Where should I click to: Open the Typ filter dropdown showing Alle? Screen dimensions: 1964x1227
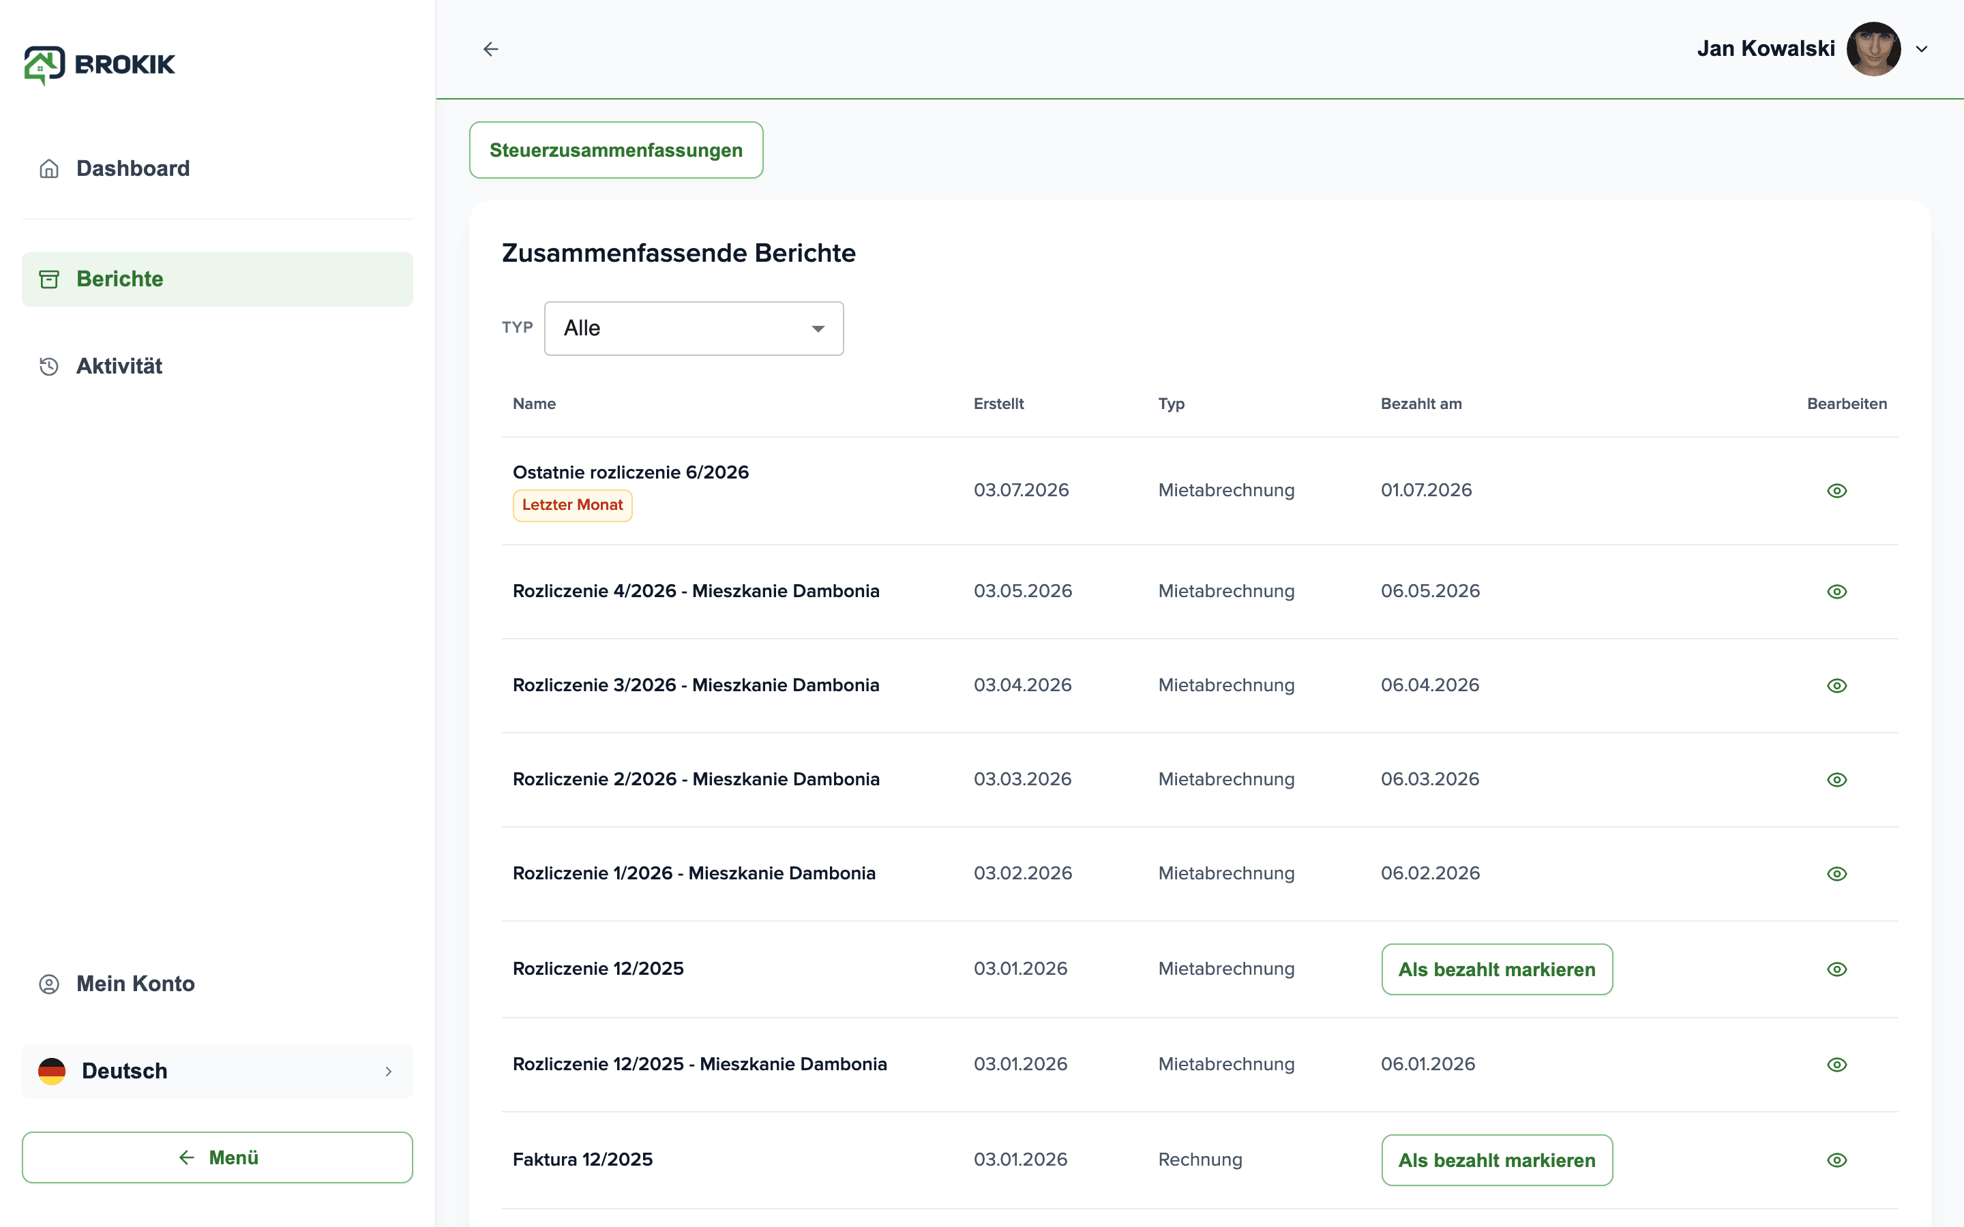pyautogui.click(x=694, y=328)
